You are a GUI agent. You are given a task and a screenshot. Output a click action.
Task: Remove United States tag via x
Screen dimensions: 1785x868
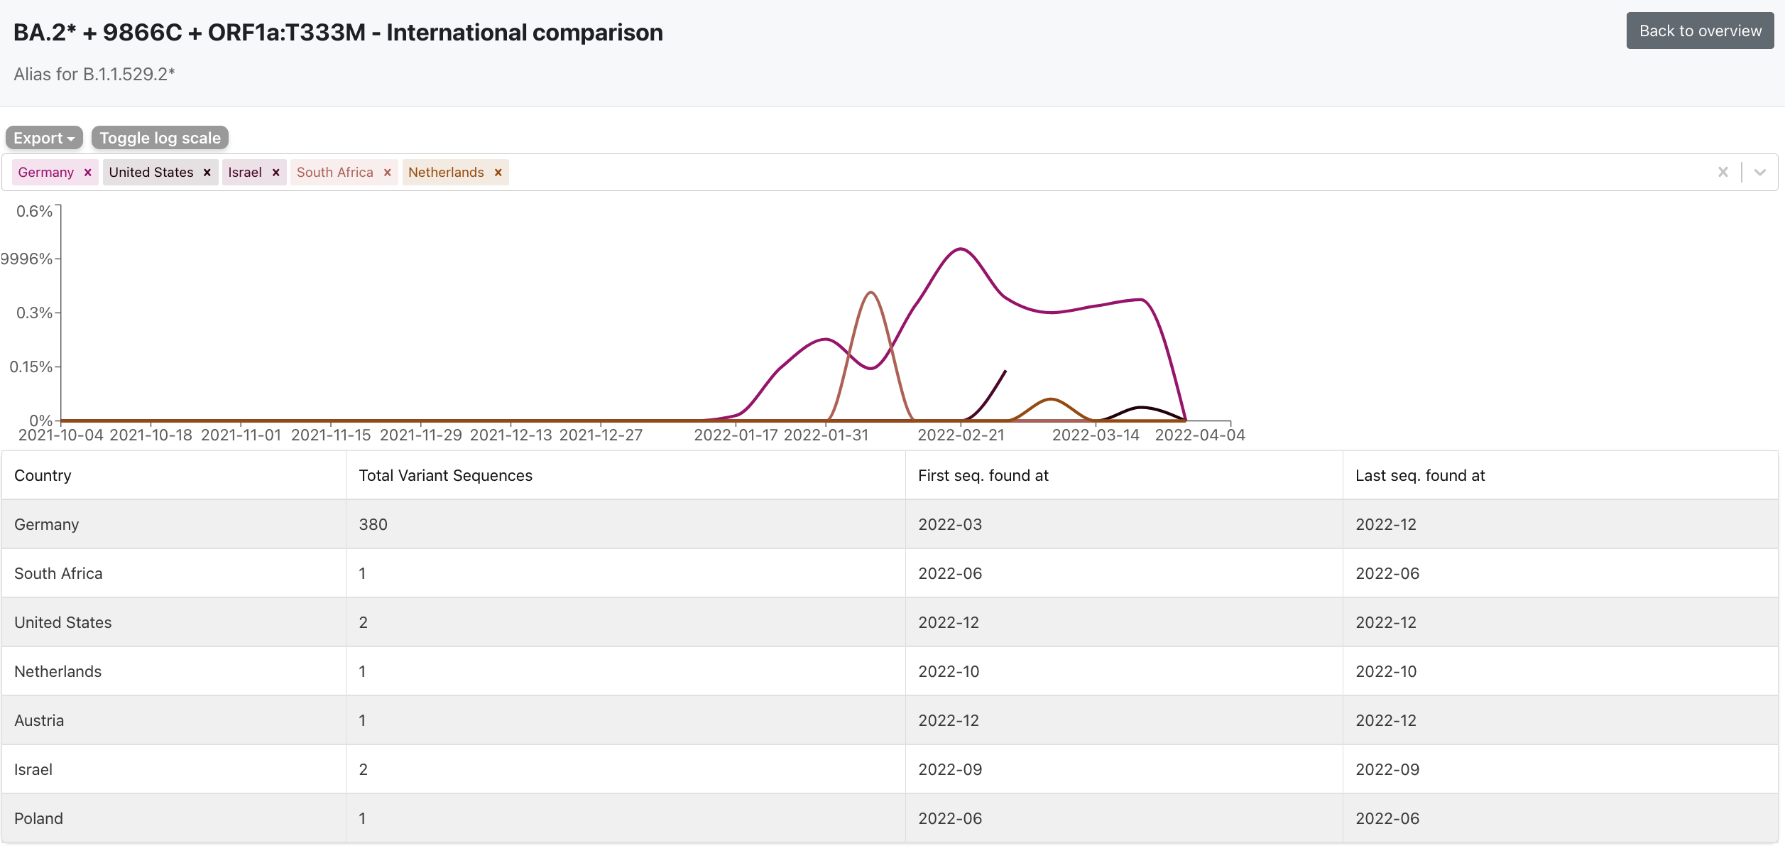click(207, 173)
